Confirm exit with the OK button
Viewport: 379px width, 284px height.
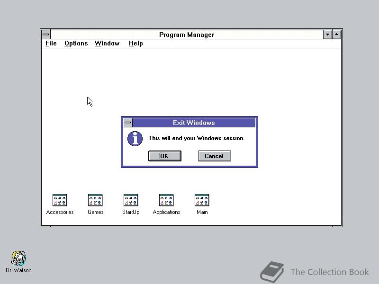point(164,156)
